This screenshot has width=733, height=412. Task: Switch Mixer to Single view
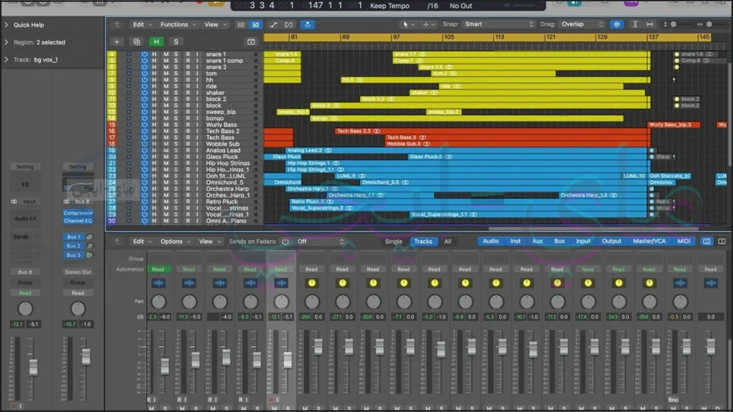coord(394,241)
